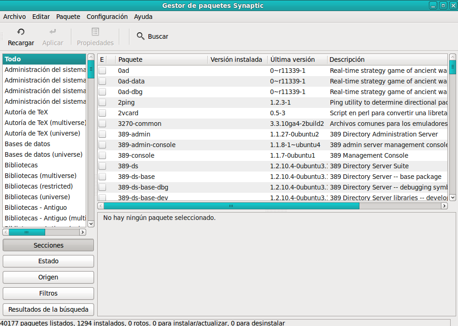Select Bibliotecas (multiverse) section
The width and height of the screenshot is (458, 326).
pyautogui.click(x=44, y=176)
